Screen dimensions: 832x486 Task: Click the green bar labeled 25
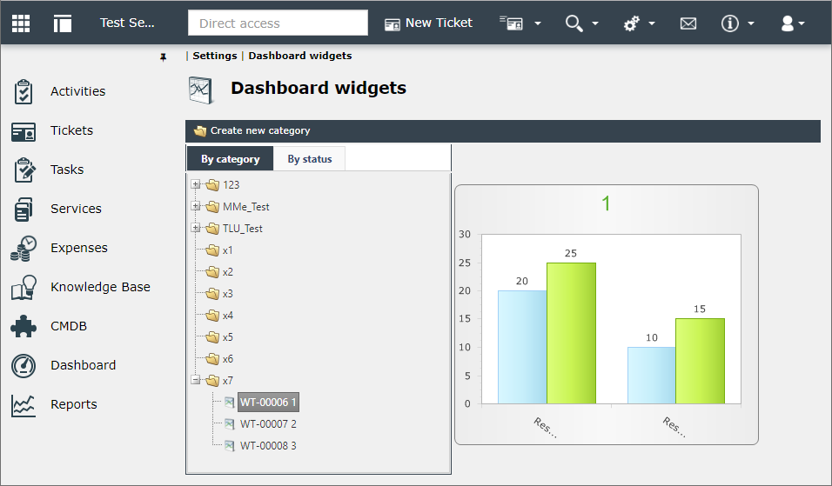(571, 333)
